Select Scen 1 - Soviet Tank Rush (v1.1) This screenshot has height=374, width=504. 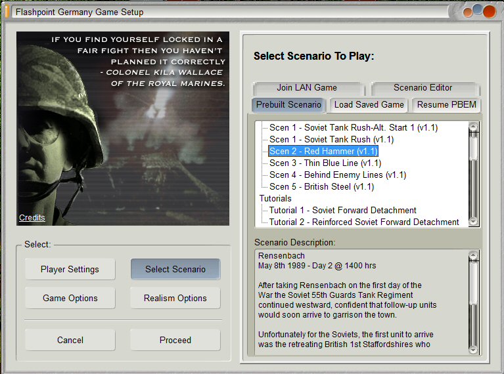331,140
